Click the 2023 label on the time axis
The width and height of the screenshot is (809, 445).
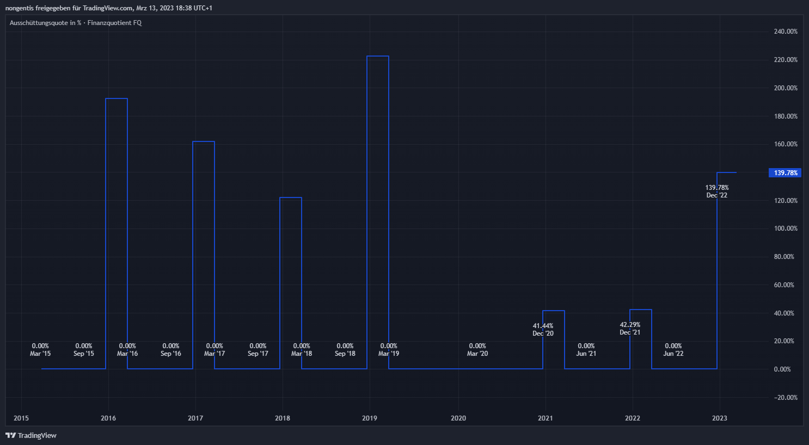coord(720,418)
